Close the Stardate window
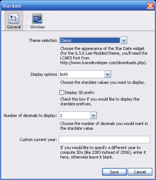 click(x=150, y=6)
